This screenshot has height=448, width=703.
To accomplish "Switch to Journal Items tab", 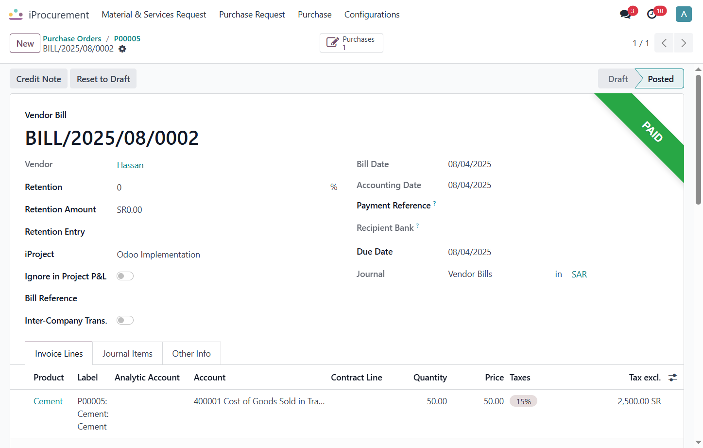I will pos(127,353).
